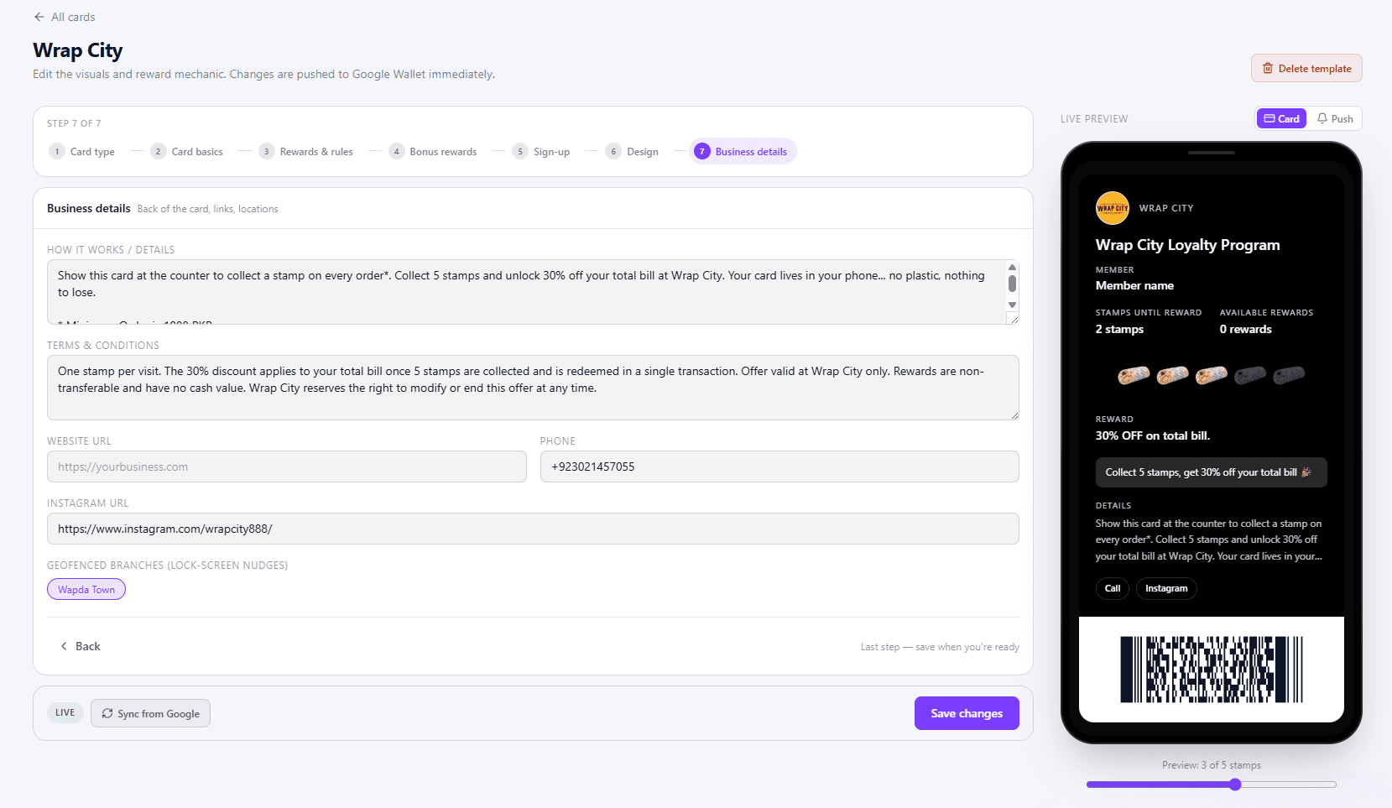
Task: Click the fourth greyed-out wrap stamp
Action: [x=1250, y=375]
